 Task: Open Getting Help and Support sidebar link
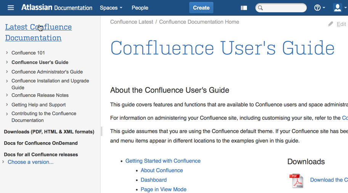coord(38,105)
